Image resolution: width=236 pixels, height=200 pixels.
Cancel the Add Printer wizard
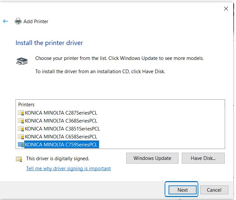point(214,190)
